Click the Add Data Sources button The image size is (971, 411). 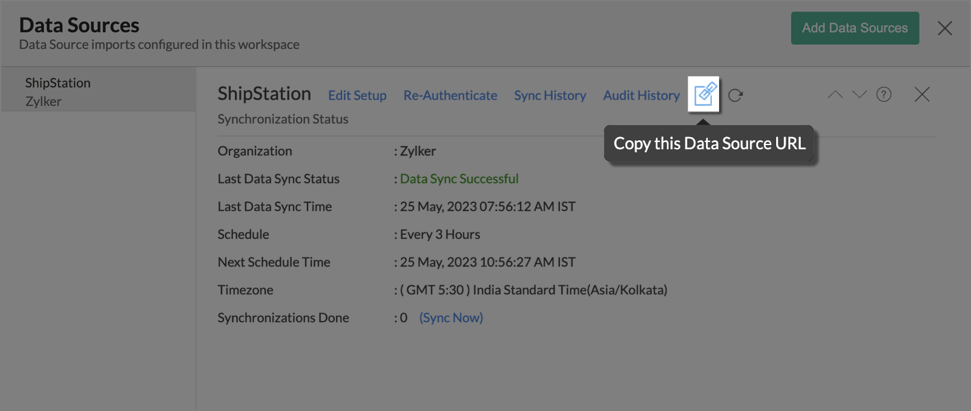855,28
